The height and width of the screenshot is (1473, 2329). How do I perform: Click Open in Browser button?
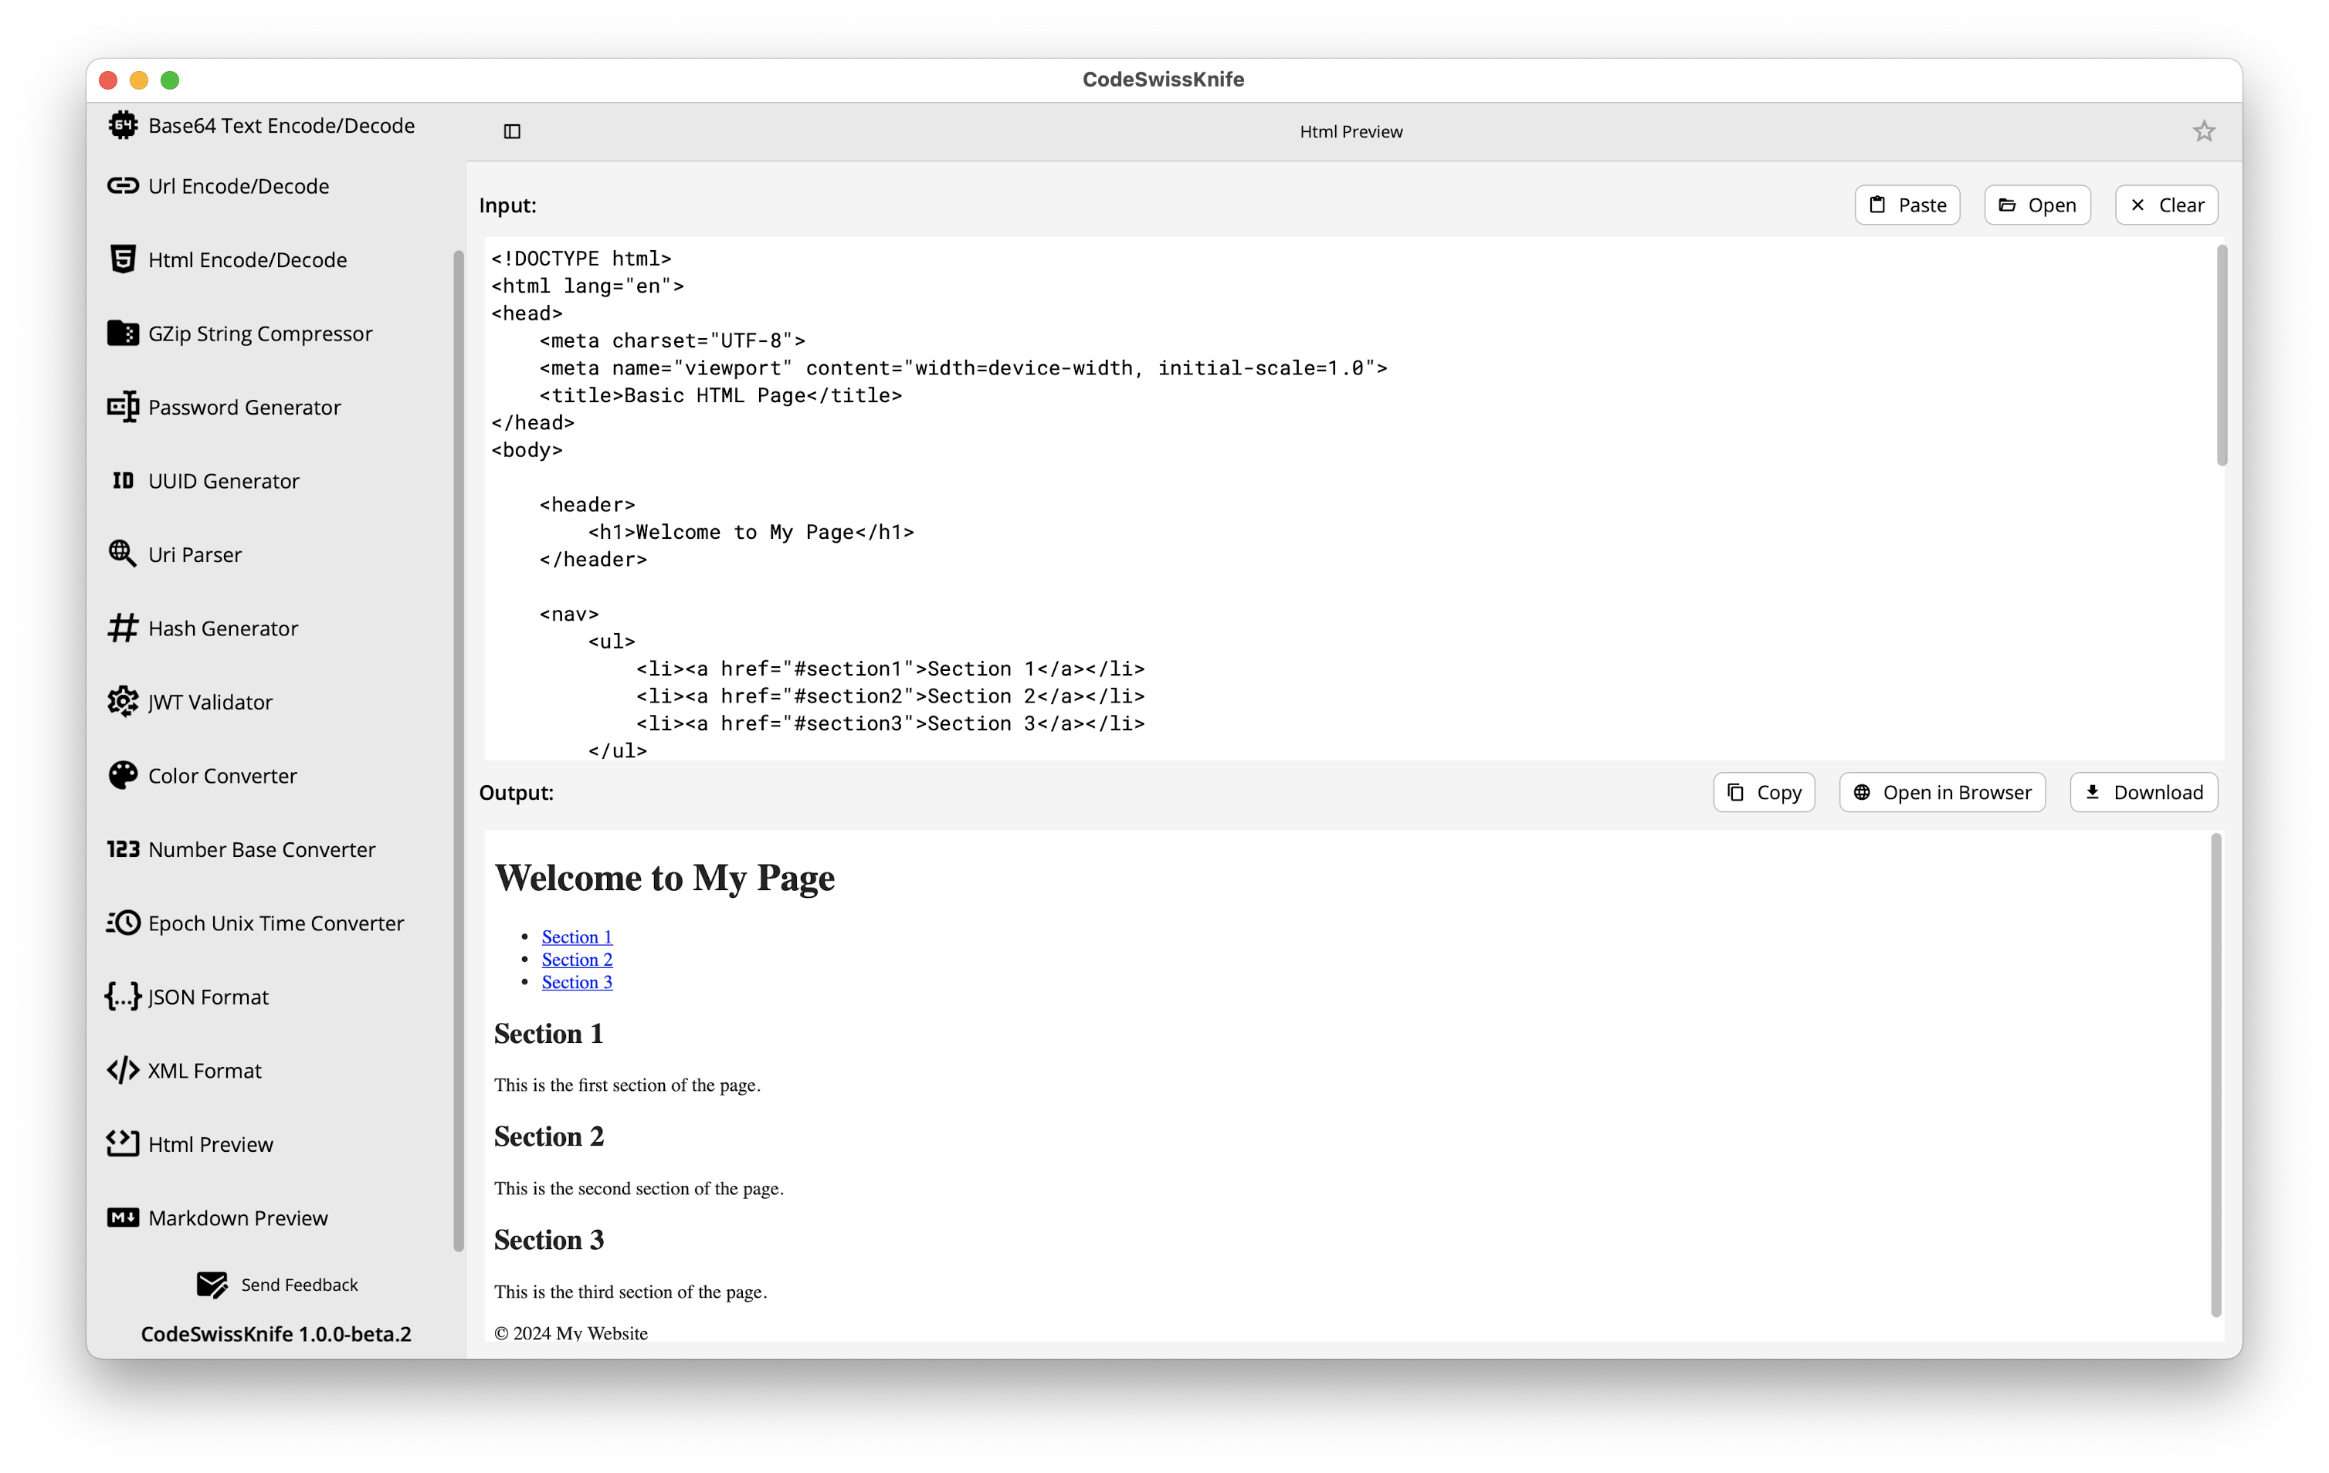click(x=1942, y=792)
